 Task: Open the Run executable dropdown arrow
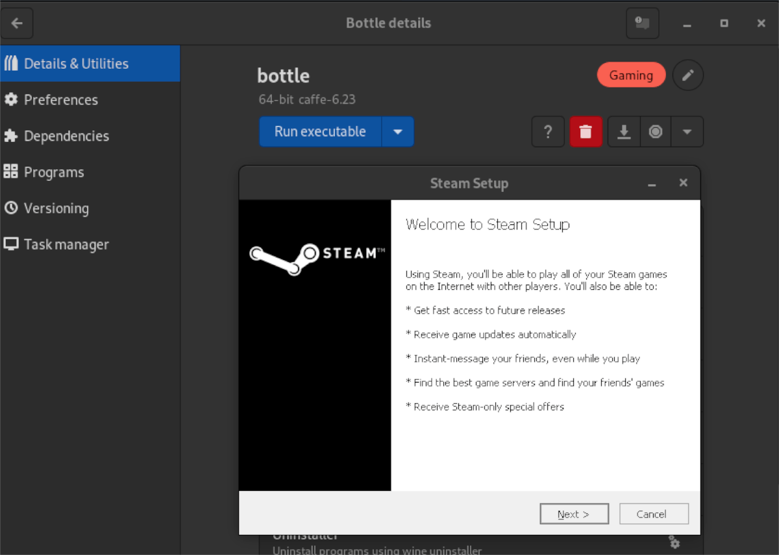pos(397,131)
